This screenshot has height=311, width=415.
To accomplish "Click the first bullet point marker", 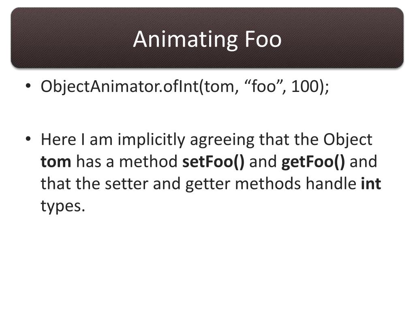I will [28, 86].
